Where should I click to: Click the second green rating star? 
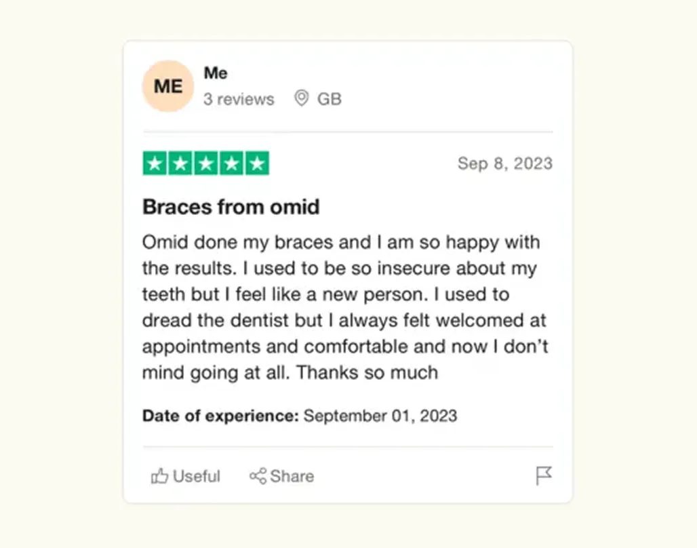[180, 163]
